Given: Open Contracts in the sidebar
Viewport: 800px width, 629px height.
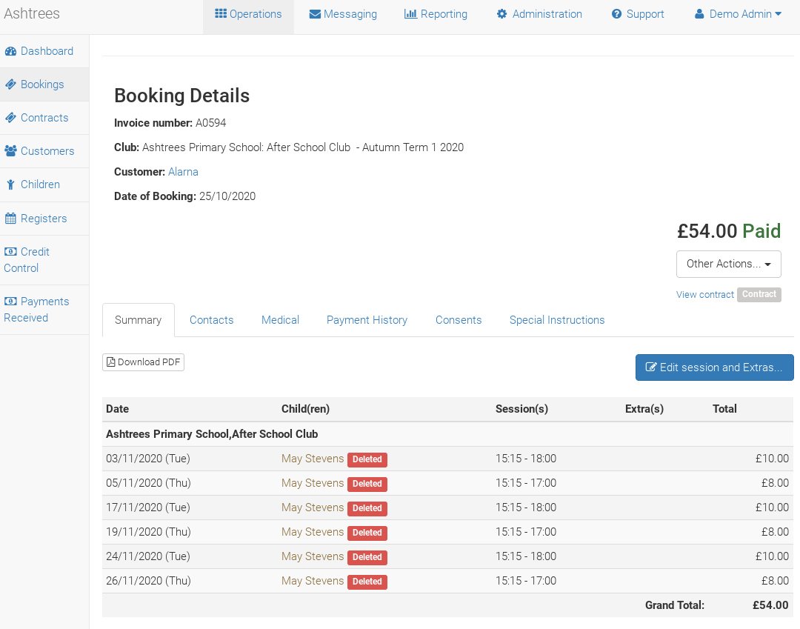Looking at the screenshot, I should (44, 117).
